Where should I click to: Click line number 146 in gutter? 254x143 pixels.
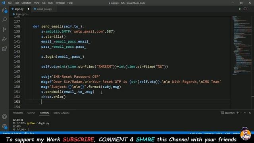[x=17, y=66]
